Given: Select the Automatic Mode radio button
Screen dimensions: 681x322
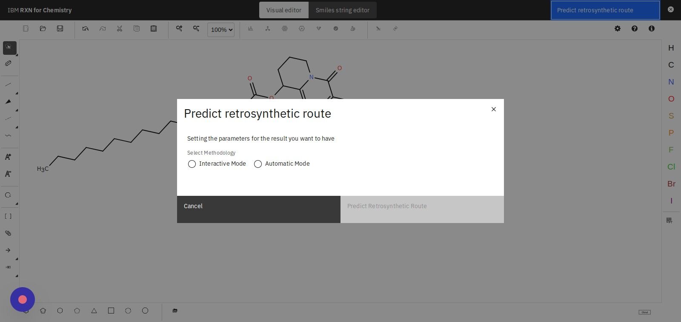Looking at the screenshot, I should (258, 164).
